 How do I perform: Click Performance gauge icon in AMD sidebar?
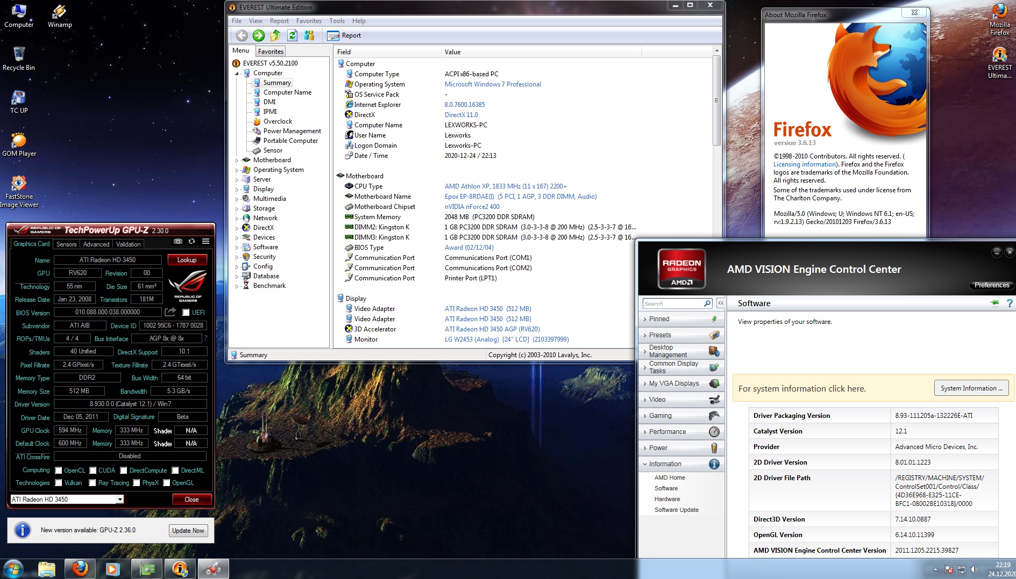[x=714, y=432]
